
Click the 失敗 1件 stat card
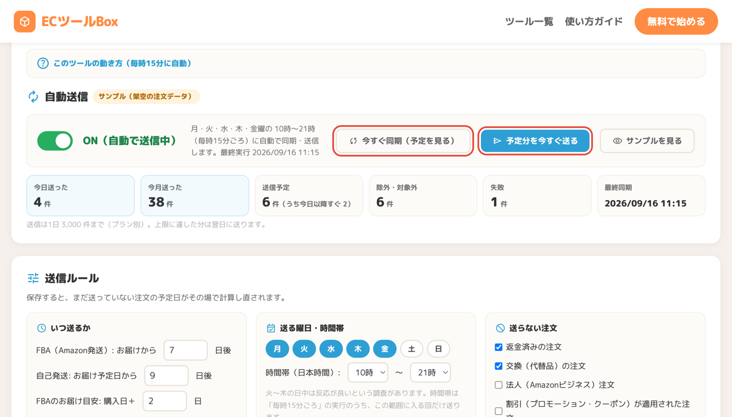click(537, 195)
